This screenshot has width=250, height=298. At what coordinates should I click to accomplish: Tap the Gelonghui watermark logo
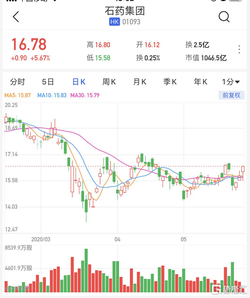click(x=229, y=289)
